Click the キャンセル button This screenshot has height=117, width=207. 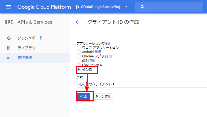[103, 96]
